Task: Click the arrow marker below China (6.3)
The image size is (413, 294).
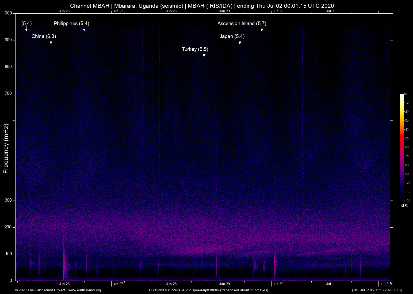Action: coord(51,42)
